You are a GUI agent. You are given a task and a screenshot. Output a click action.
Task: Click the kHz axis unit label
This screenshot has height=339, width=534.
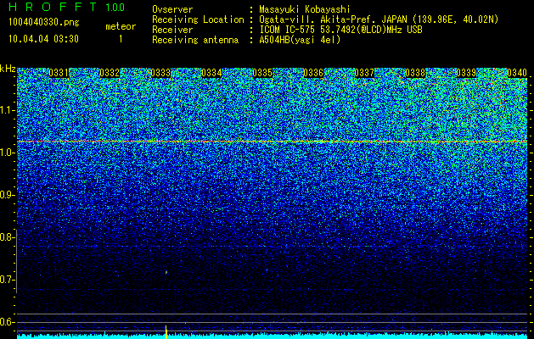click(x=8, y=69)
